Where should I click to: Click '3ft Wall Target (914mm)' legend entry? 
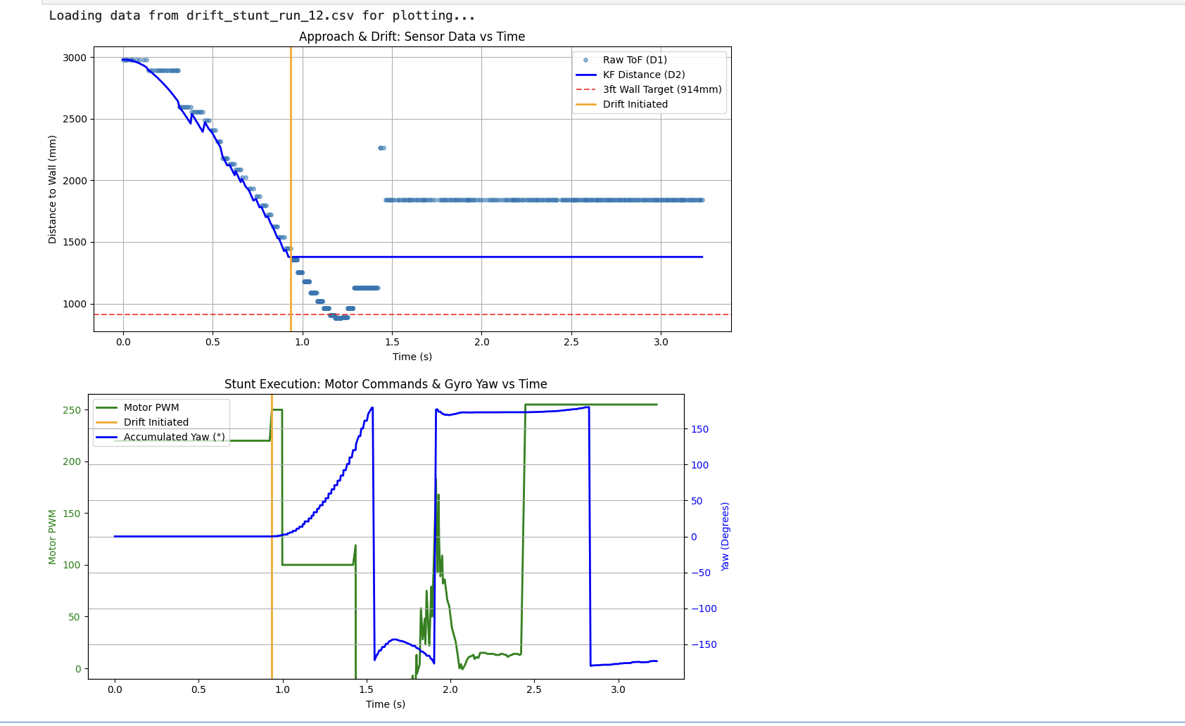coord(662,89)
